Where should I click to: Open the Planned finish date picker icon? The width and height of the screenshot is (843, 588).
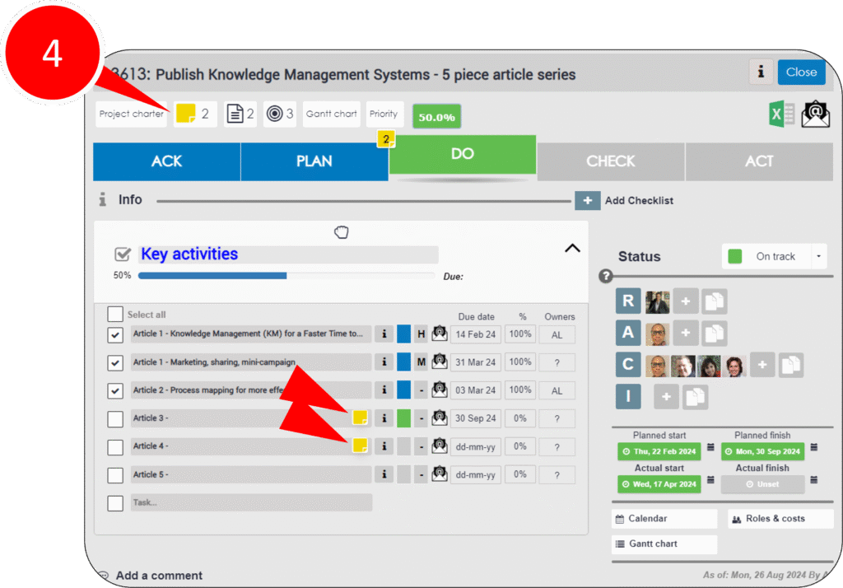(x=814, y=447)
